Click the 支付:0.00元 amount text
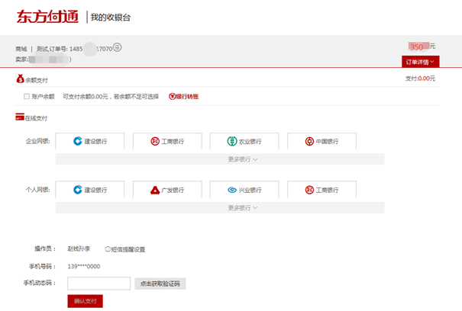The image size is (462, 311). pyautogui.click(x=421, y=79)
